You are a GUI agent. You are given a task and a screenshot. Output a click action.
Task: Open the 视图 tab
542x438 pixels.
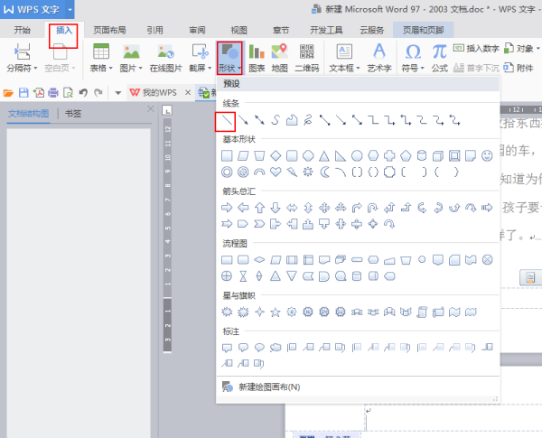[x=238, y=30]
